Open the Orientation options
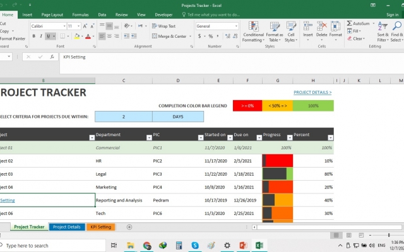404x252 pixels. point(128,26)
